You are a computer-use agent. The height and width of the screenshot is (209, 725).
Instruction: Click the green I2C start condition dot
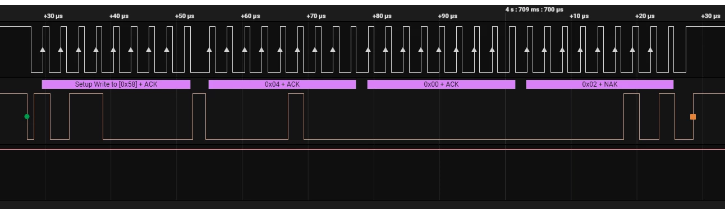[27, 116]
